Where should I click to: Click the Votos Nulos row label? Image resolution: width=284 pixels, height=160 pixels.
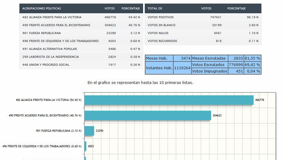pyautogui.click(x=158, y=34)
